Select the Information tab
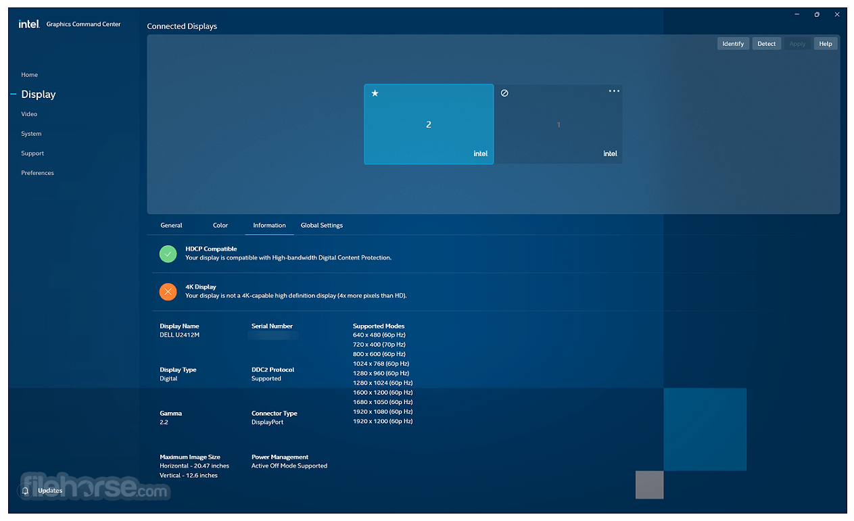This screenshot has height=521, width=854. pyautogui.click(x=269, y=226)
